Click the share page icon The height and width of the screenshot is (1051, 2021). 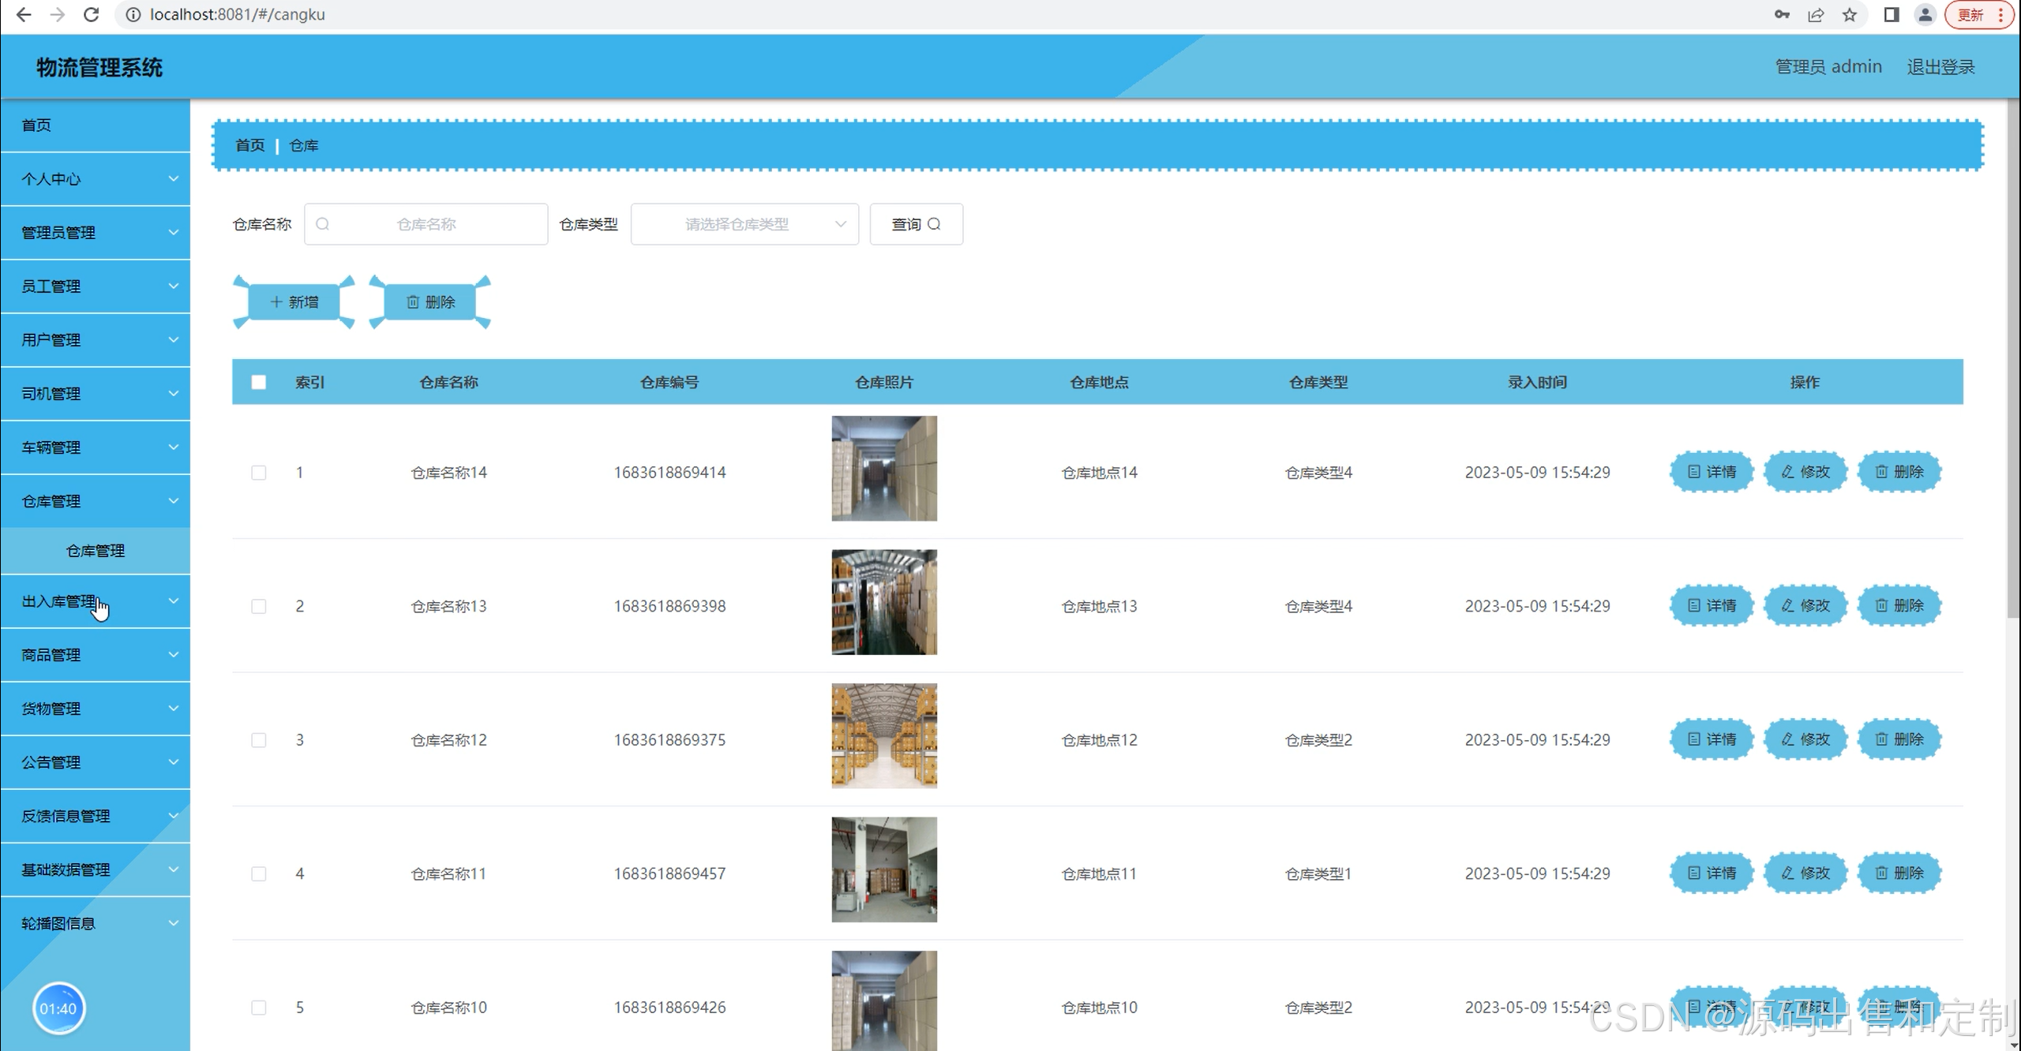(1816, 14)
